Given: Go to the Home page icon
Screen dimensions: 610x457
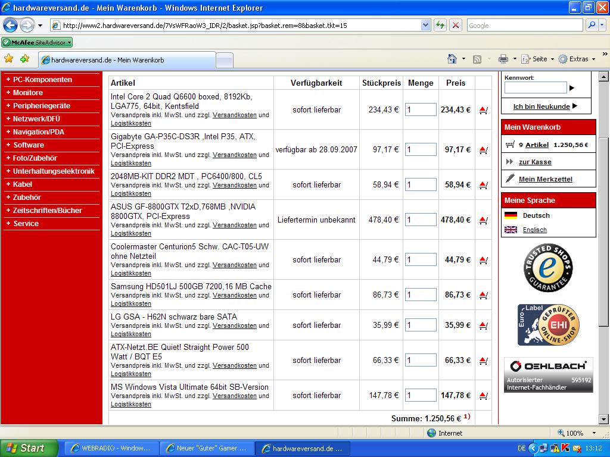Looking at the screenshot, I should pos(452,59).
